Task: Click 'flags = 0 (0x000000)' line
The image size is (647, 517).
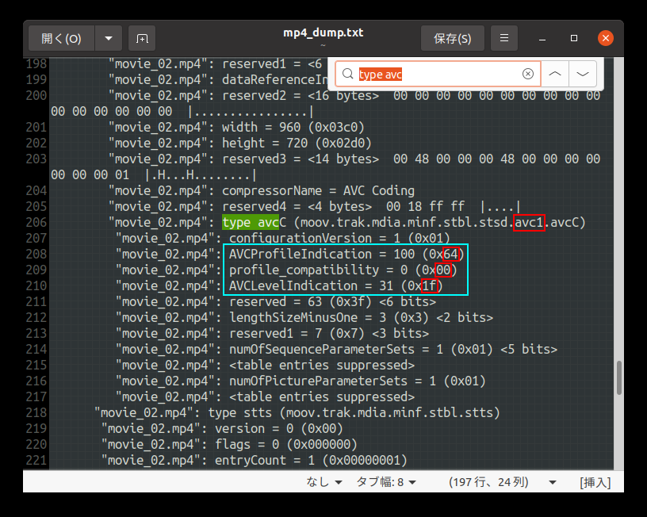Action: click(x=286, y=444)
